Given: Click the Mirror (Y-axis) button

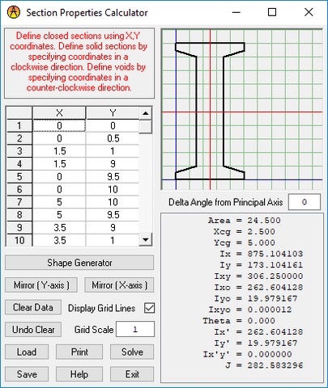Looking at the screenshot, I should 41,285.
